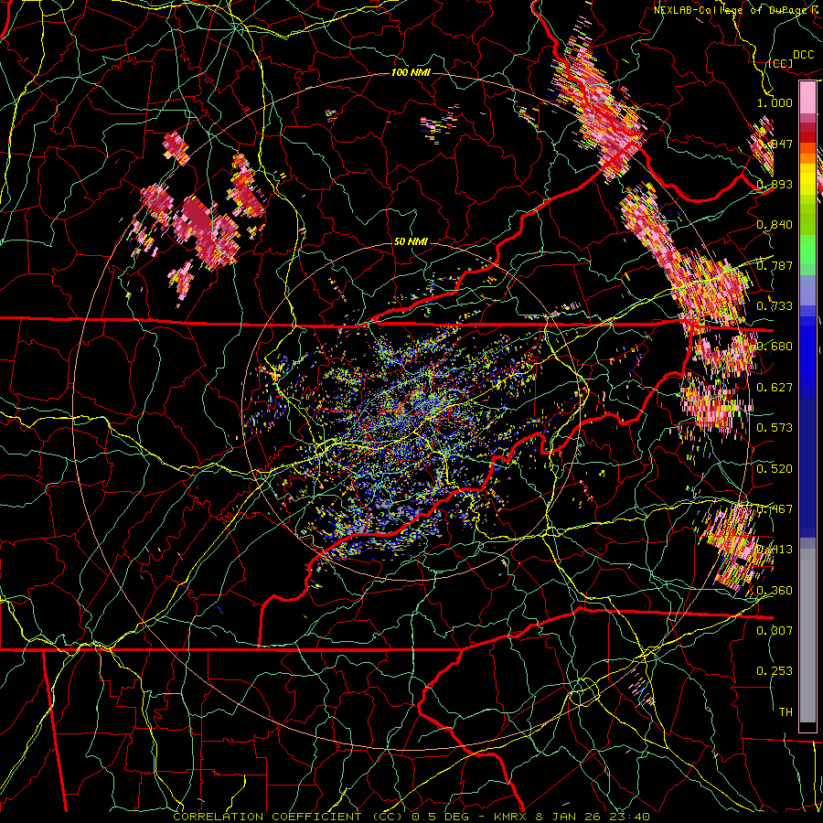The height and width of the screenshot is (823, 823).
Task: Click the 0.680 legend value
Action: (x=775, y=347)
